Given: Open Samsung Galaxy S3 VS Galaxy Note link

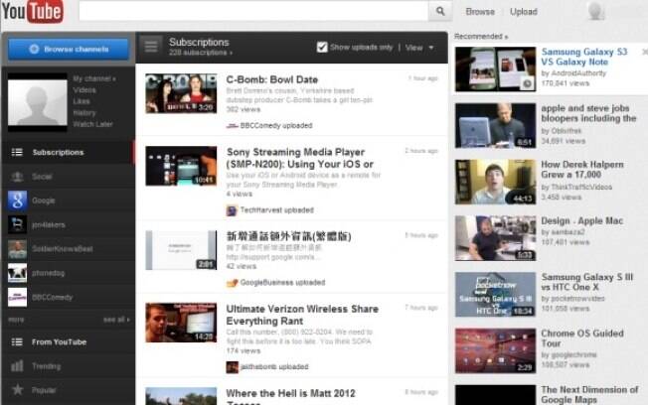Looking at the screenshot, I should [584, 57].
